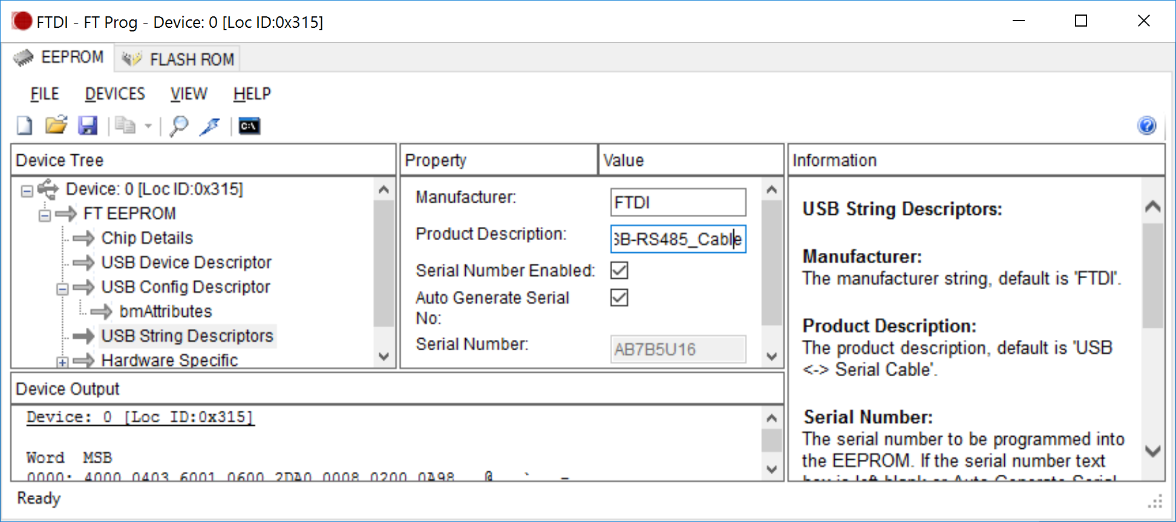Click the arrow icon beside Chip Details
1176x522 pixels.
(x=83, y=238)
